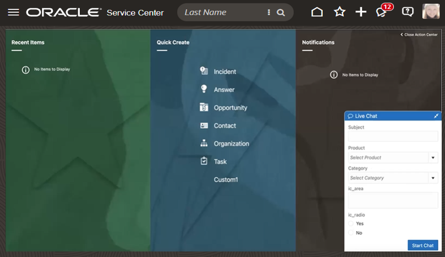The height and width of the screenshot is (257, 445).
Task: Open the Select Product dropdown arrow
Action: click(x=433, y=157)
